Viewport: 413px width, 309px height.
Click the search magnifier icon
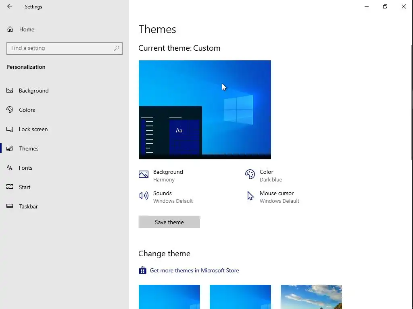[x=117, y=48]
